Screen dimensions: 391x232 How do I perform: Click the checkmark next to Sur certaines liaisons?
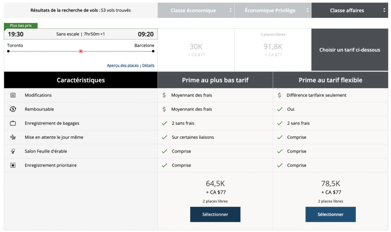tap(163, 137)
